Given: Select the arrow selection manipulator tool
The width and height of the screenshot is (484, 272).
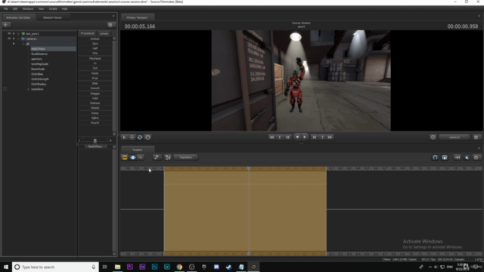Looking at the screenshot, I should point(124,138).
